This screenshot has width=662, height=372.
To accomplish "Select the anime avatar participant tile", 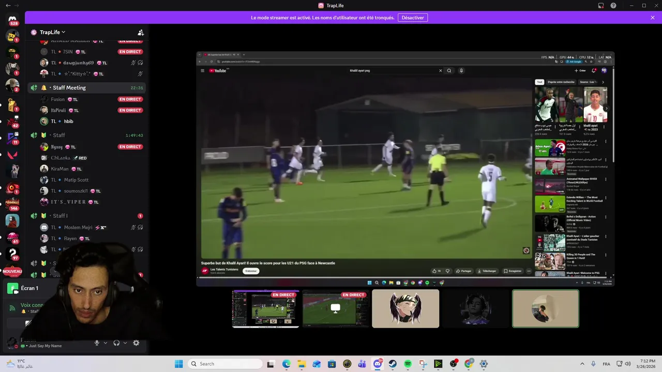I will (x=405, y=308).
